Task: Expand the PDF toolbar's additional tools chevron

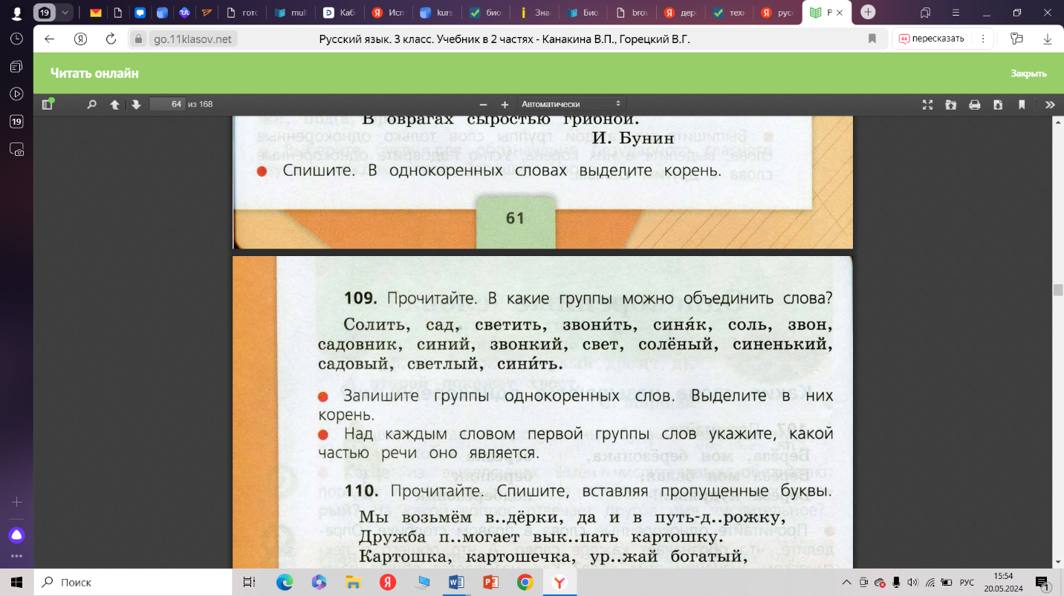Action: pos(1050,105)
